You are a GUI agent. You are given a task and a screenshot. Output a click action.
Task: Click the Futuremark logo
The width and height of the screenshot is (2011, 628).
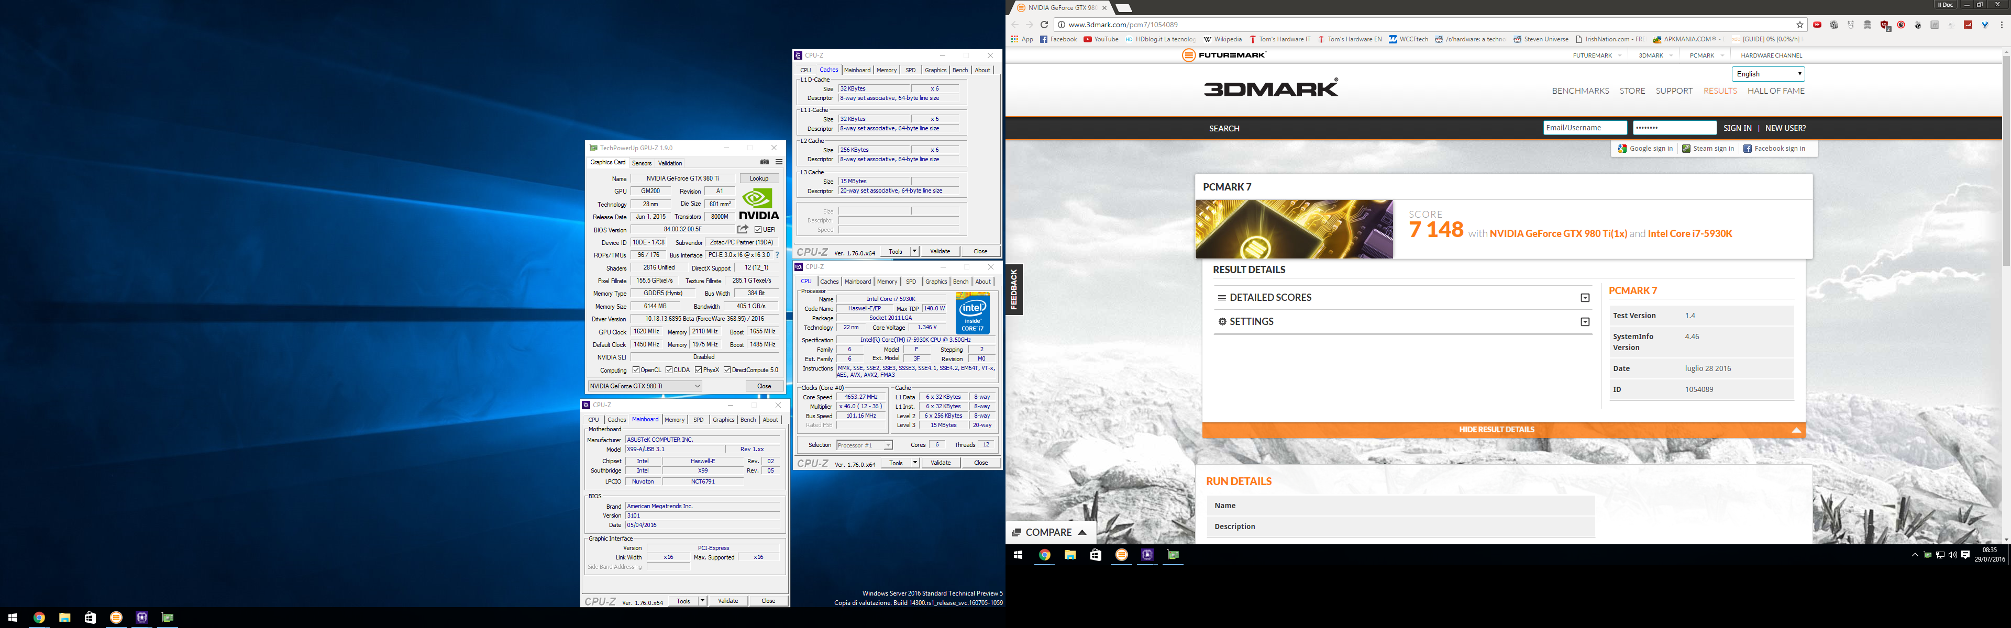pos(1224,55)
